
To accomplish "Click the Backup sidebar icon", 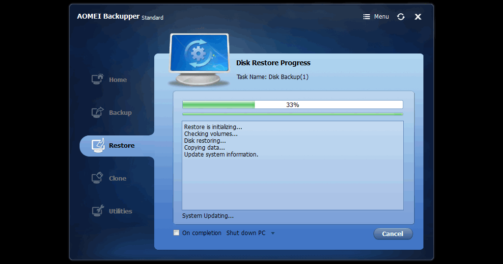I will pyautogui.click(x=98, y=112).
